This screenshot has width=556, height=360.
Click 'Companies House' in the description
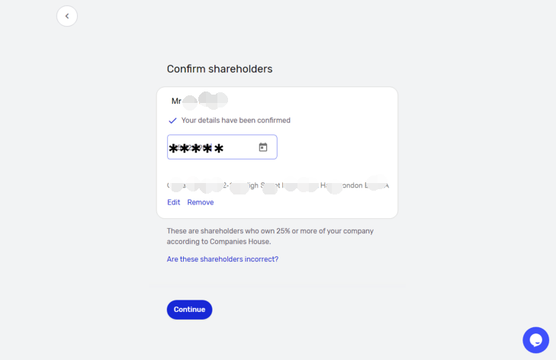[240, 242]
